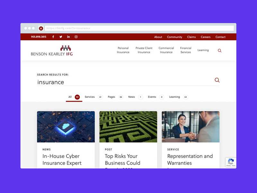Select the Pages results tab
Screen dimensions: 257x193
[115, 97]
